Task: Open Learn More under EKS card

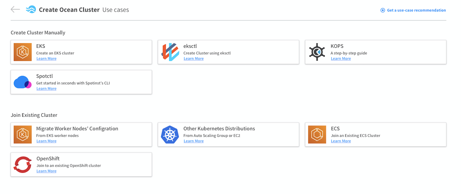Action: click(46, 59)
